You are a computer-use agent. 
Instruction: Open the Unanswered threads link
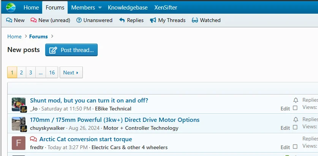tap(98, 20)
